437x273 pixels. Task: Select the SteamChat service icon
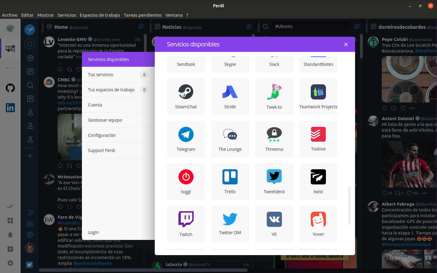click(186, 92)
